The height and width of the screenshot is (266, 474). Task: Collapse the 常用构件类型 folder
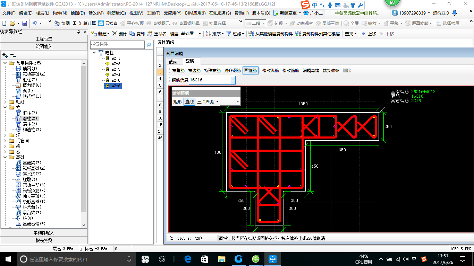(5, 63)
